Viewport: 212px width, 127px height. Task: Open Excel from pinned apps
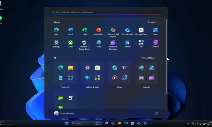[85, 31]
